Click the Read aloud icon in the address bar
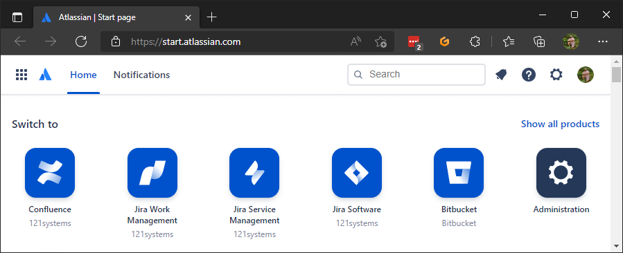 point(356,41)
